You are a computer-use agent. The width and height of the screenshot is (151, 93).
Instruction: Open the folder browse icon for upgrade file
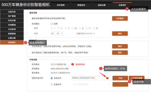point(107,78)
